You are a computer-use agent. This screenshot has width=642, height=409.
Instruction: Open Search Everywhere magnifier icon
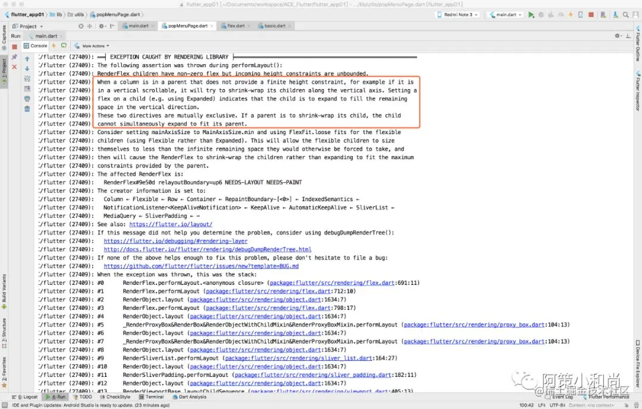tap(625, 15)
